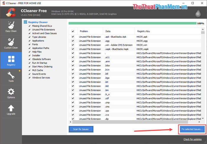The width and height of the screenshot is (207, 144).
Task: Toggle the select-all checkbox in table header
Action: point(73,31)
